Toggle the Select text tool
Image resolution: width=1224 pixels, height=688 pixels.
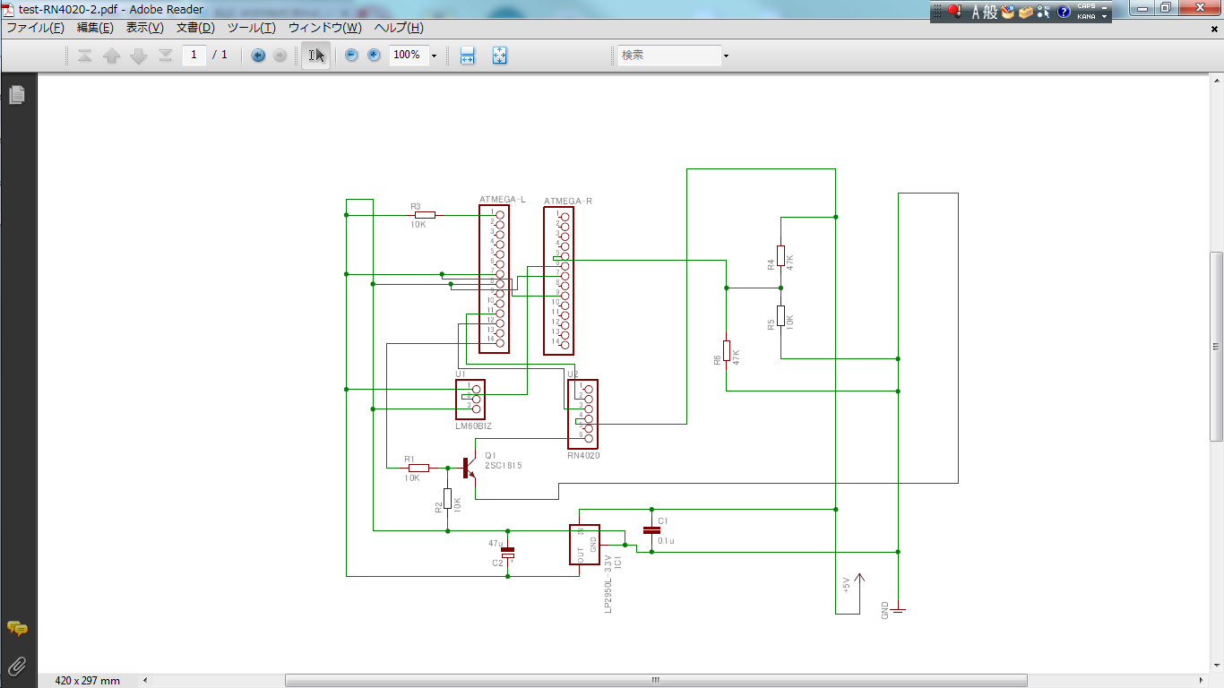pos(315,56)
